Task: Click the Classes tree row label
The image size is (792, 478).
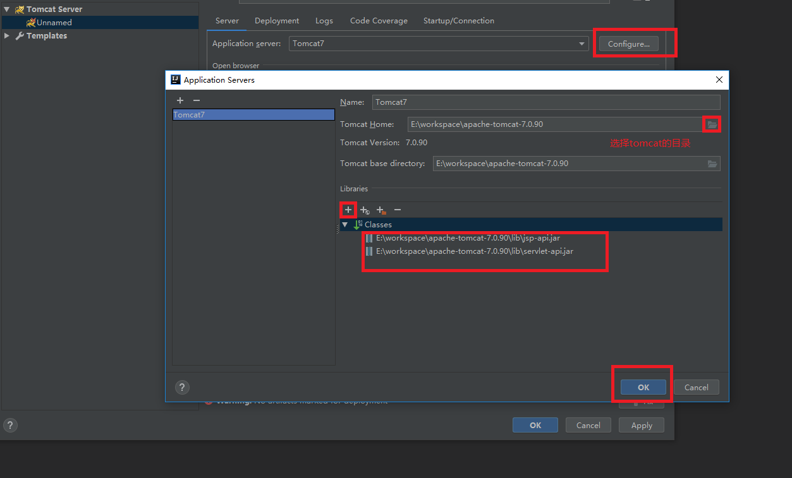Action: [x=378, y=225]
